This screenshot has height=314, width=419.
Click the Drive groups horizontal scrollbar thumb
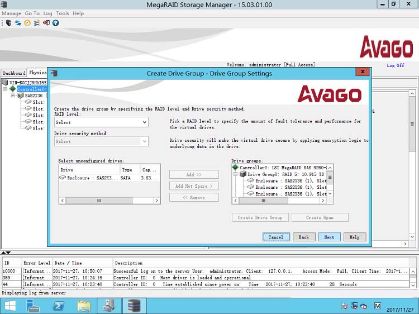[263, 201]
